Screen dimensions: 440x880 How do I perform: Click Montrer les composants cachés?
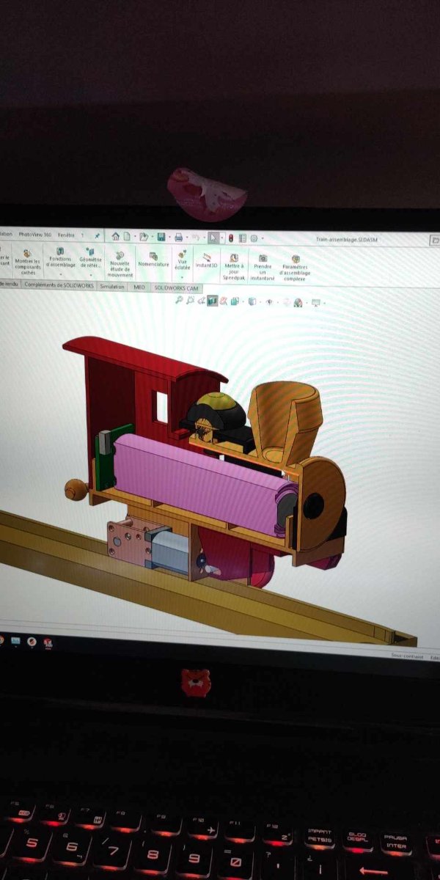tap(27, 263)
